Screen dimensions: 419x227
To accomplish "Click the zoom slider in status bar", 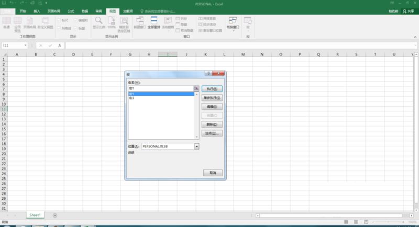I will pos(388,222).
